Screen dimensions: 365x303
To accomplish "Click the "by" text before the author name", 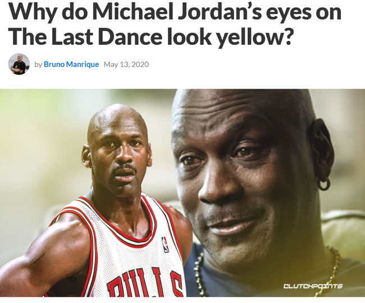I will [38, 65].
